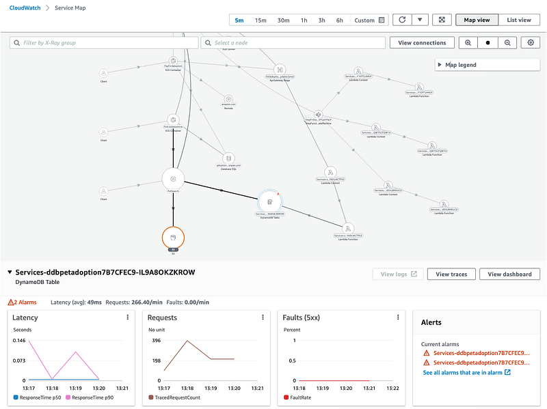Select the P1EPTU44QF Lambda Context node
Screen dimensions: 547x409
pos(358,71)
